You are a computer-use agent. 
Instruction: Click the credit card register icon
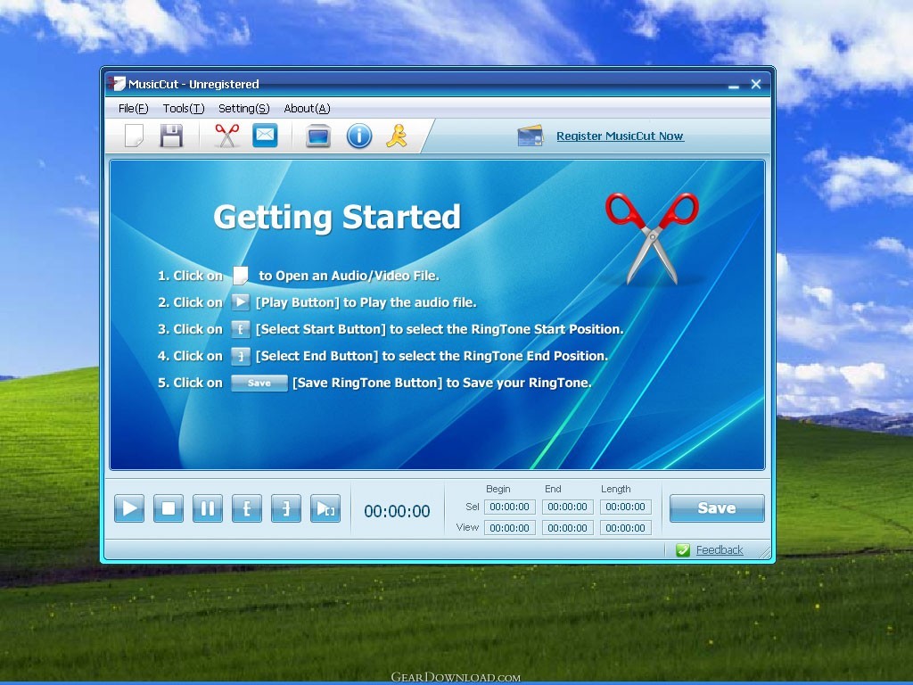click(x=530, y=136)
